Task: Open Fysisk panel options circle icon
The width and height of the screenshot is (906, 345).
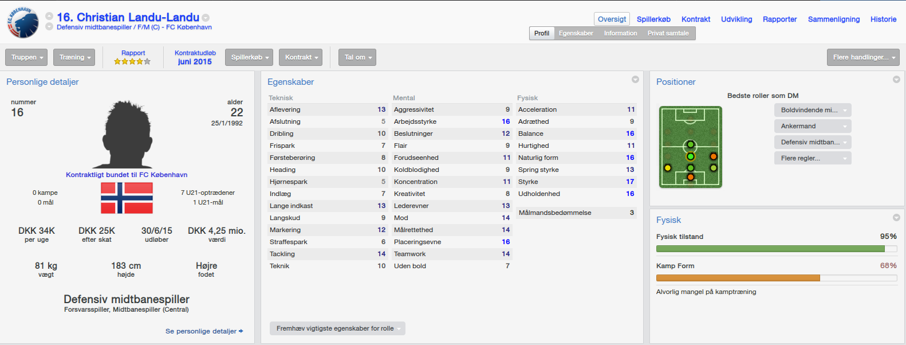Action: (896, 218)
